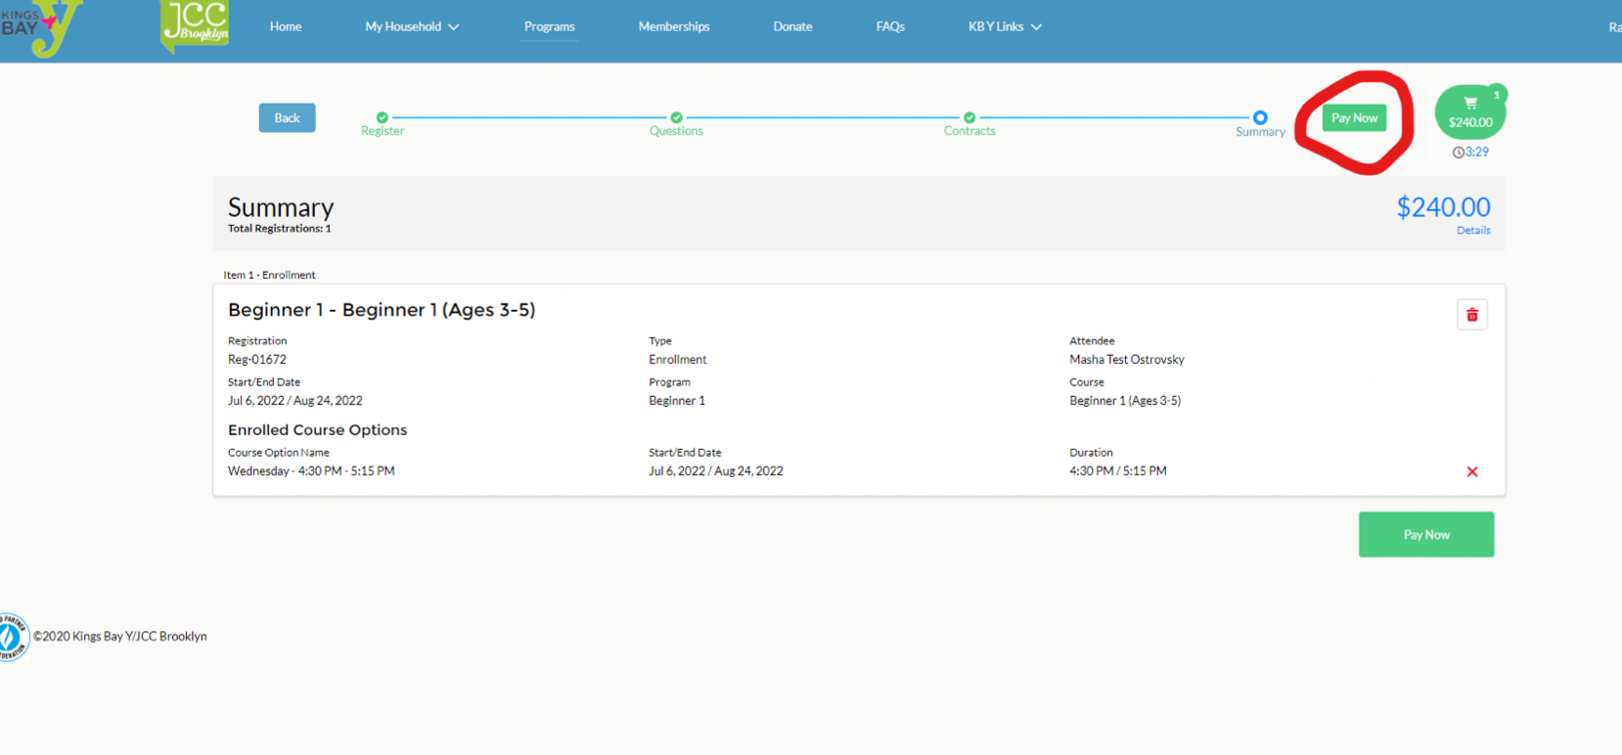Open the Memberships page
The width and height of the screenshot is (1622, 755).
[x=674, y=26]
